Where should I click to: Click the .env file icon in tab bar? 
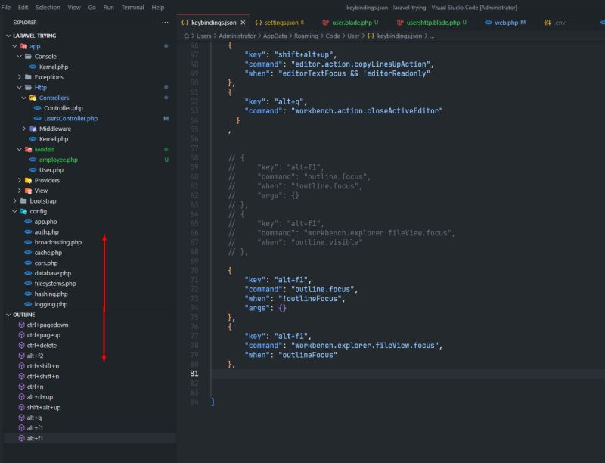click(547, 23)
